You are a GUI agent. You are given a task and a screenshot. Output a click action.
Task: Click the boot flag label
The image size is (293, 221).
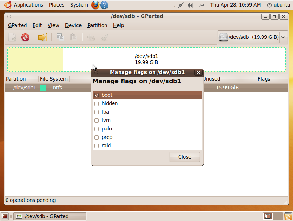(x=107, y=95)
